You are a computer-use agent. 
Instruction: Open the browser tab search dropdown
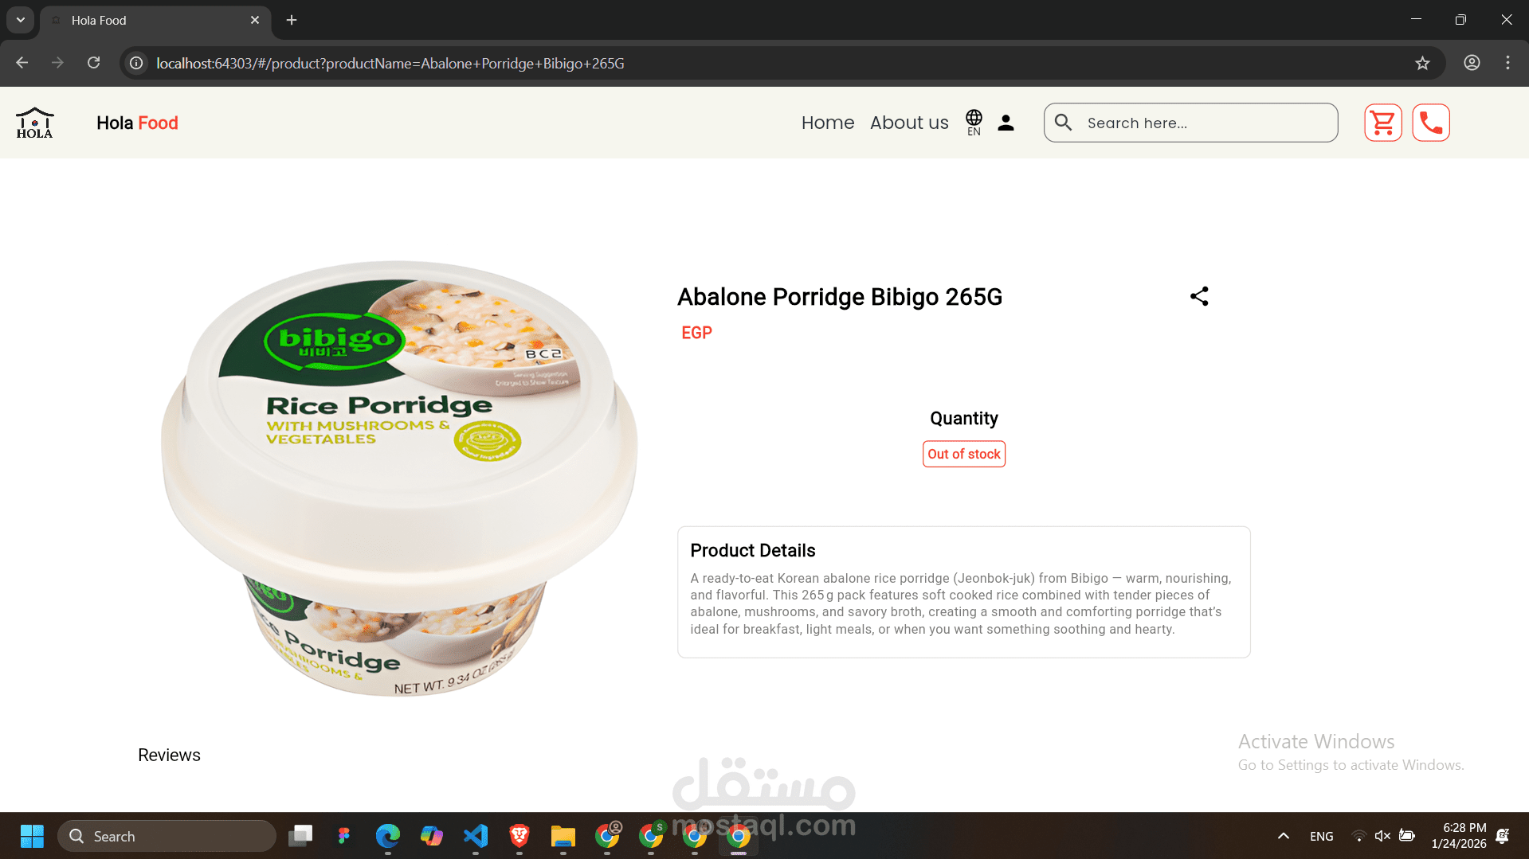[21, 20]
